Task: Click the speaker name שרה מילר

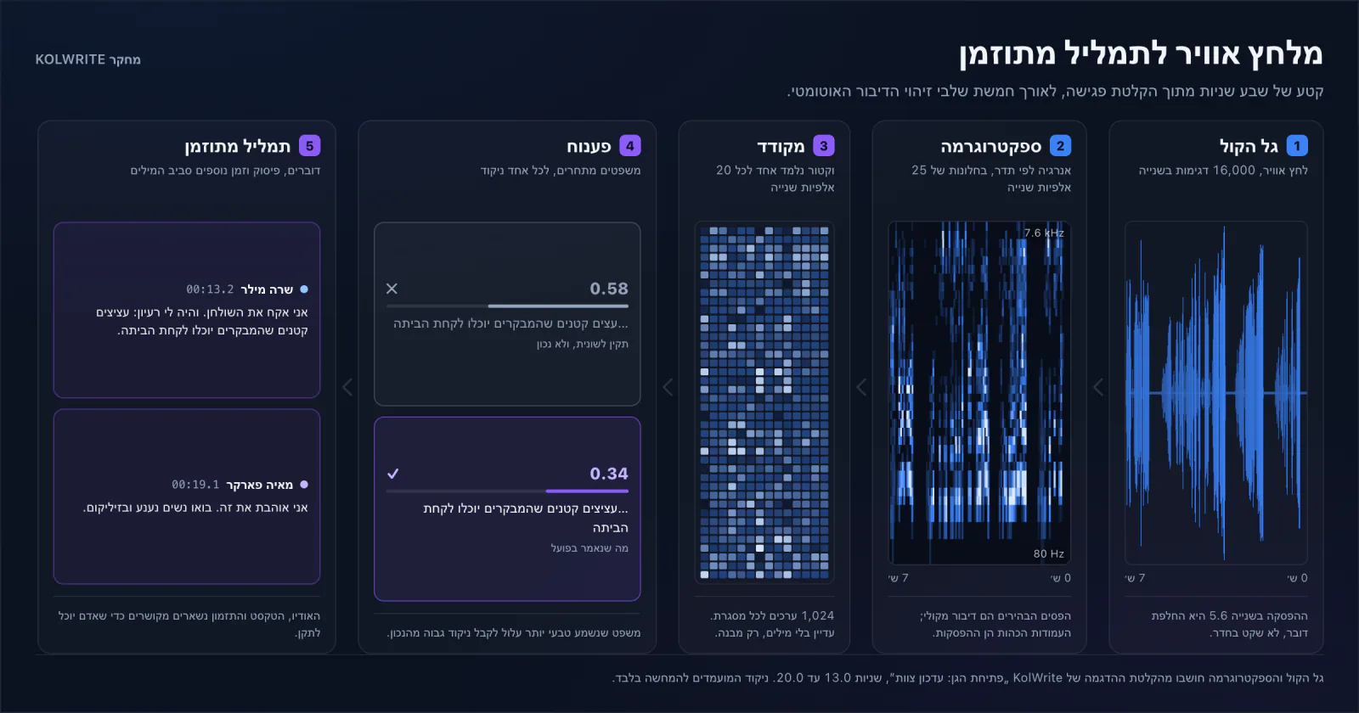Action: coord(267,289)
